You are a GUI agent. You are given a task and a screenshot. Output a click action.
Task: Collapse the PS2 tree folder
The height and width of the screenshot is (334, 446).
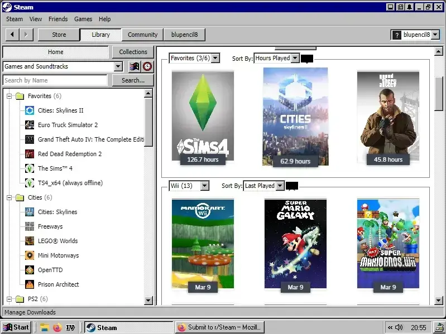tap(9, 299)
